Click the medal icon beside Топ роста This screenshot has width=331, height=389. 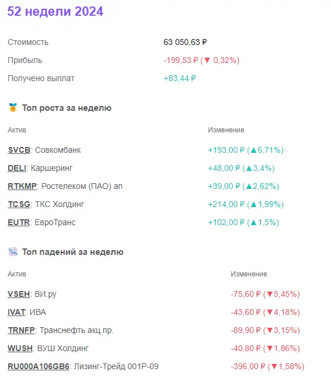coord(13,108)
